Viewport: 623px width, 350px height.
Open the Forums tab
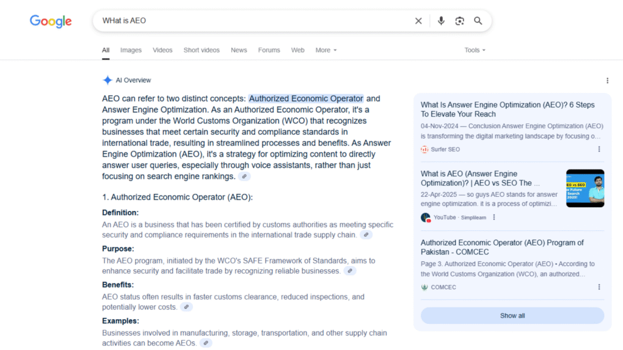pos(269,50)
